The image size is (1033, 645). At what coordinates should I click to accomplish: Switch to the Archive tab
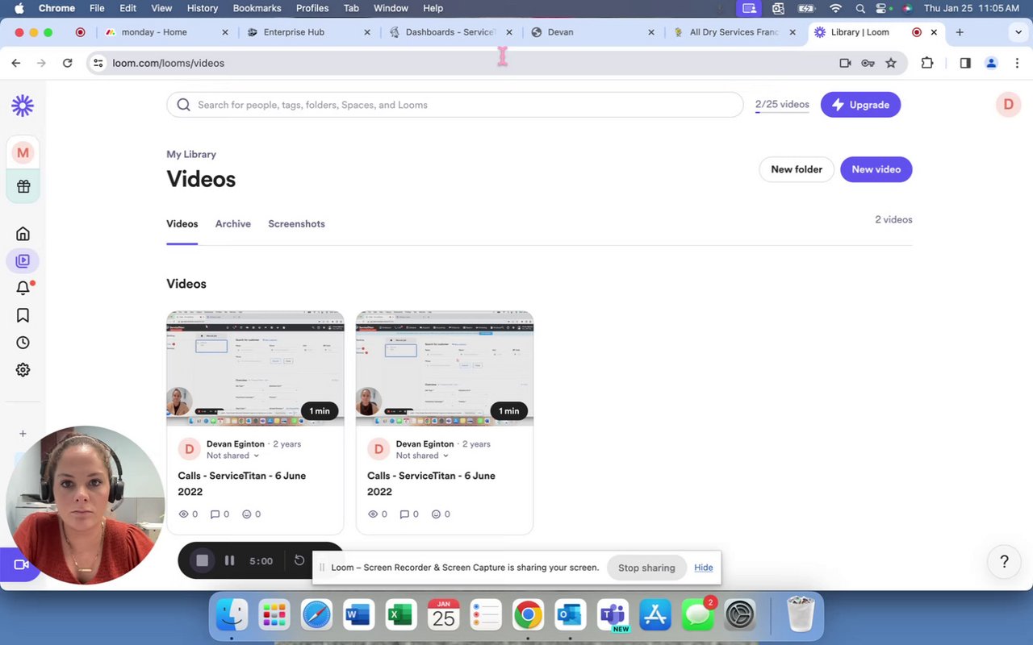pyautogui.click(x=233, y=224)
